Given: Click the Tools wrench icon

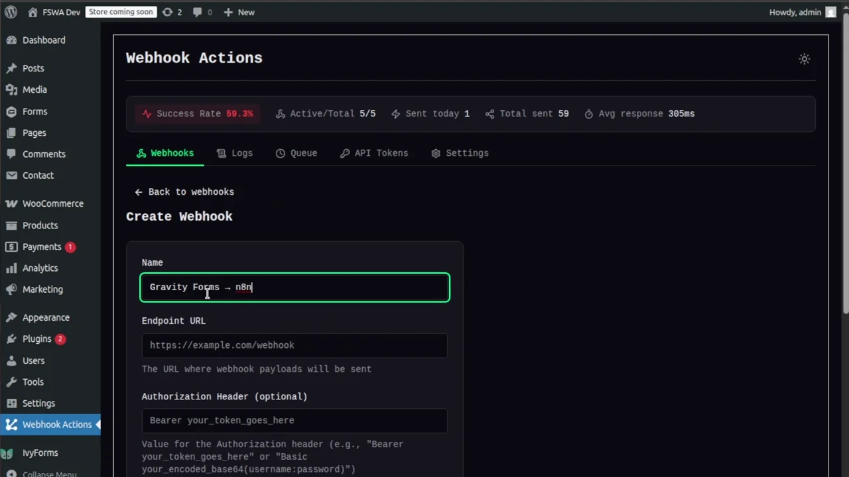Looking at the screenshot, I should click(x=11, y=382).
